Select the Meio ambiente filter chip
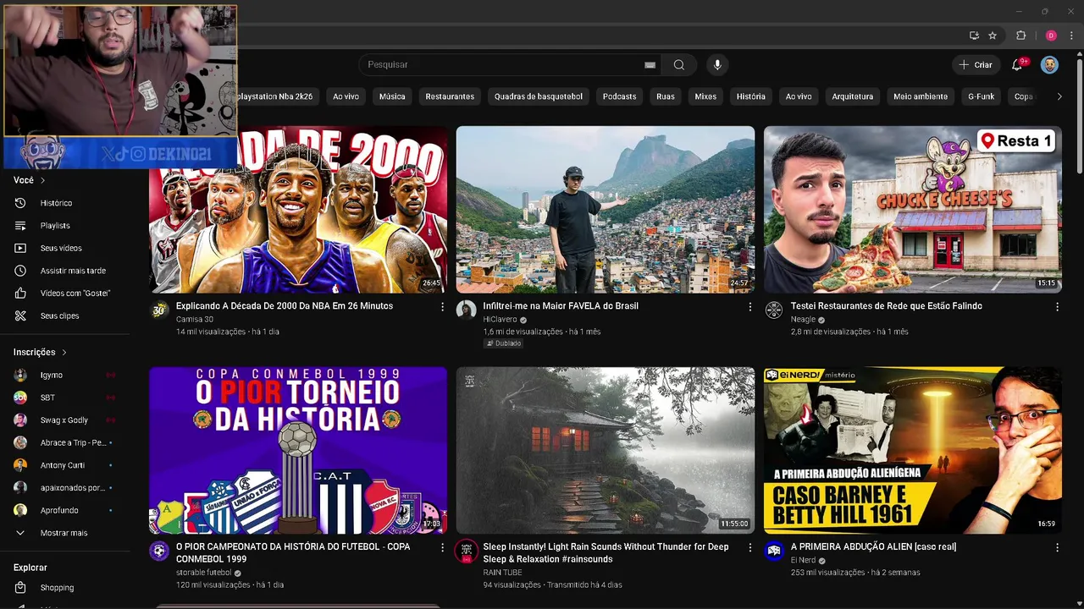The height and width of the screenshot is (609, 1084). [921, 96]
